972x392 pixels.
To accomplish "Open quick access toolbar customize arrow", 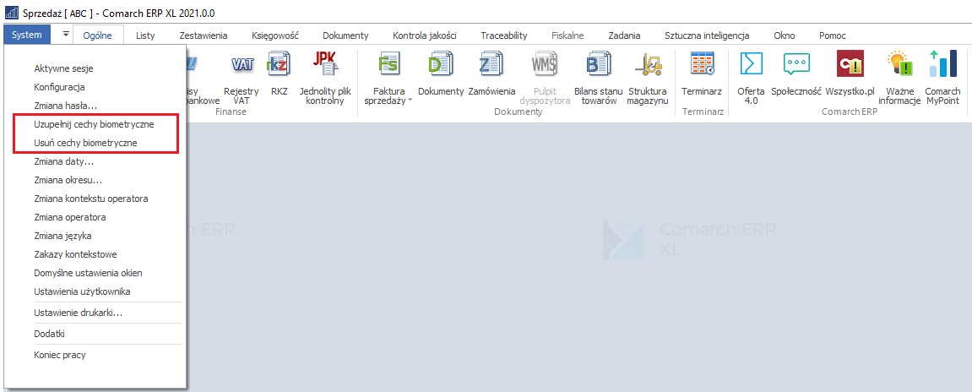I will tap(66, 35).
